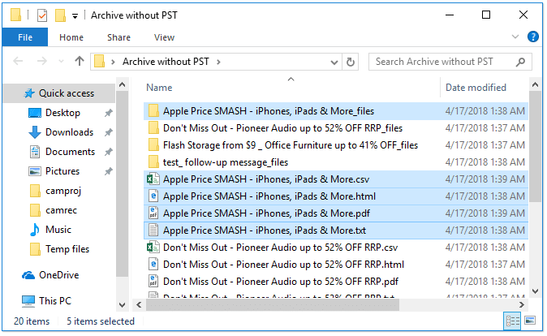Click the pin icon next to Desktop
Image resolution: width=547 pixels, height=336 pixels.
[109, 113]
